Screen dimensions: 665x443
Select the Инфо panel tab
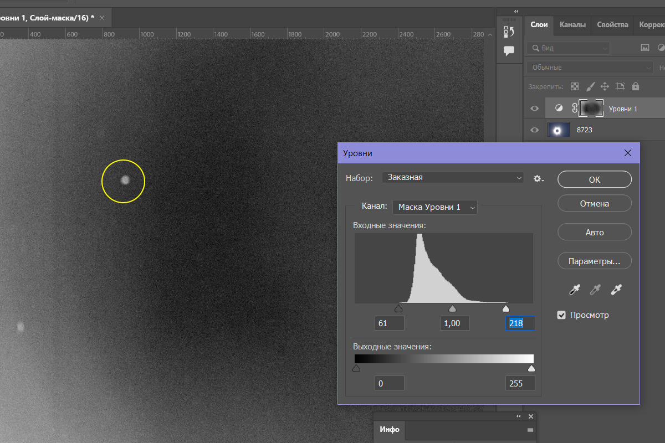coord(390,430)
